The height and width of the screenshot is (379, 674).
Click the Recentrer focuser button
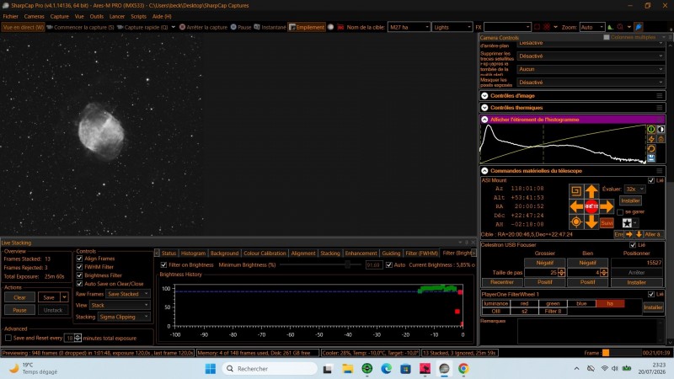pos(501,282)
